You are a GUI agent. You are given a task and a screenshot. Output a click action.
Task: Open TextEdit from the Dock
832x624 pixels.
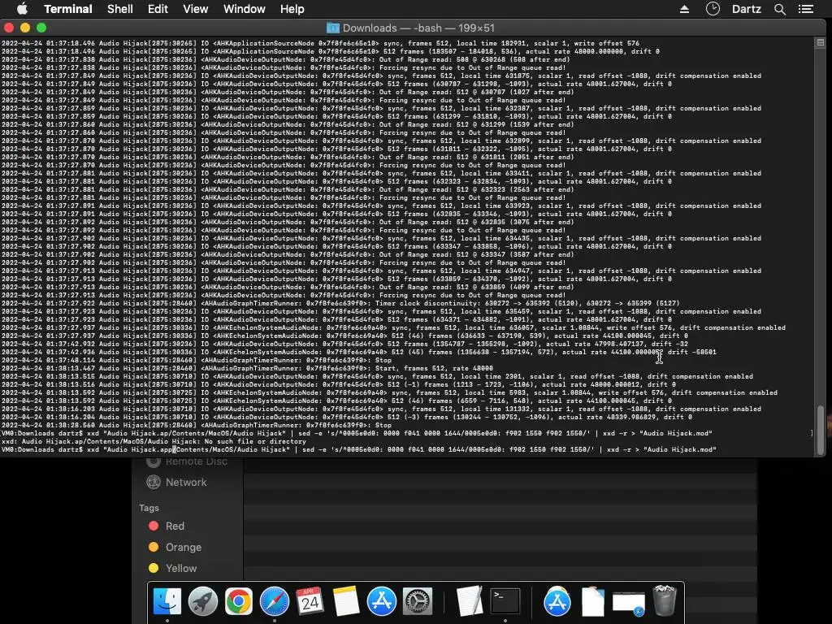click(x=470, y=601)
